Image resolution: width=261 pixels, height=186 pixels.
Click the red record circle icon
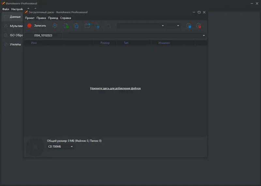pyautogui.click(x=29, y=26)
